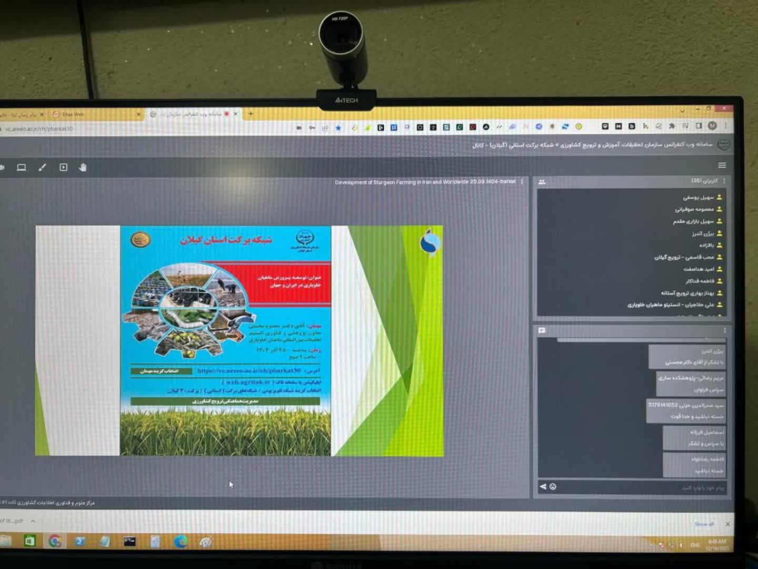This screenshot has height=569, width=758.
Task: Click the participants group icon
Action: (x=542, y=182)
